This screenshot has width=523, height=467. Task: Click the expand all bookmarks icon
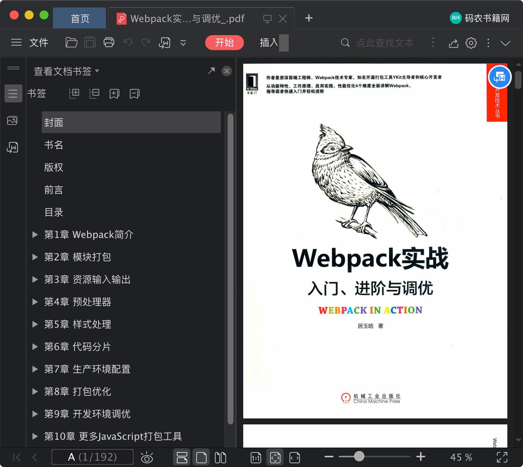tap(74, 93)
